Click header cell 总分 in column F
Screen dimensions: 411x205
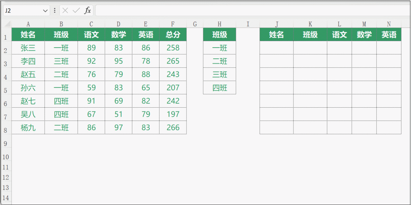click(173, 34)
